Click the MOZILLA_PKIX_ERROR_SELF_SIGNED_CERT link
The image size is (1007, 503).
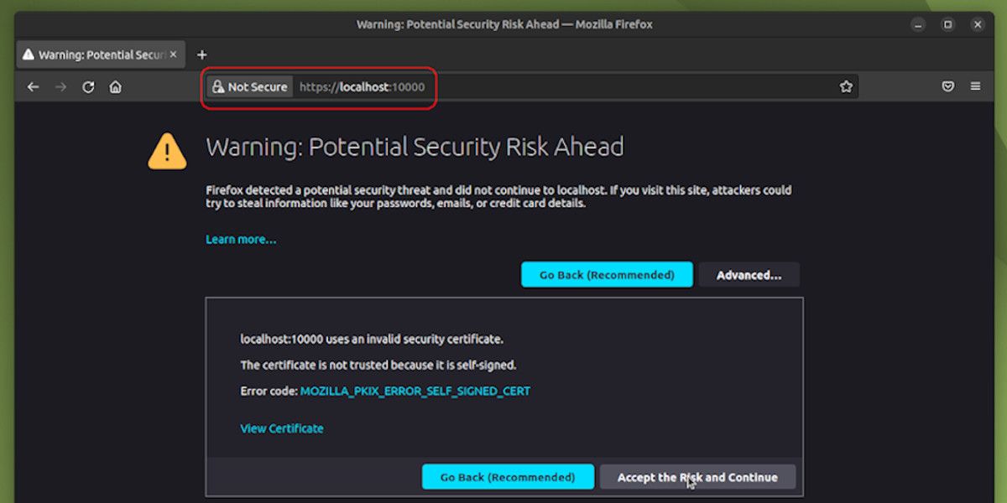pos(415,391)
